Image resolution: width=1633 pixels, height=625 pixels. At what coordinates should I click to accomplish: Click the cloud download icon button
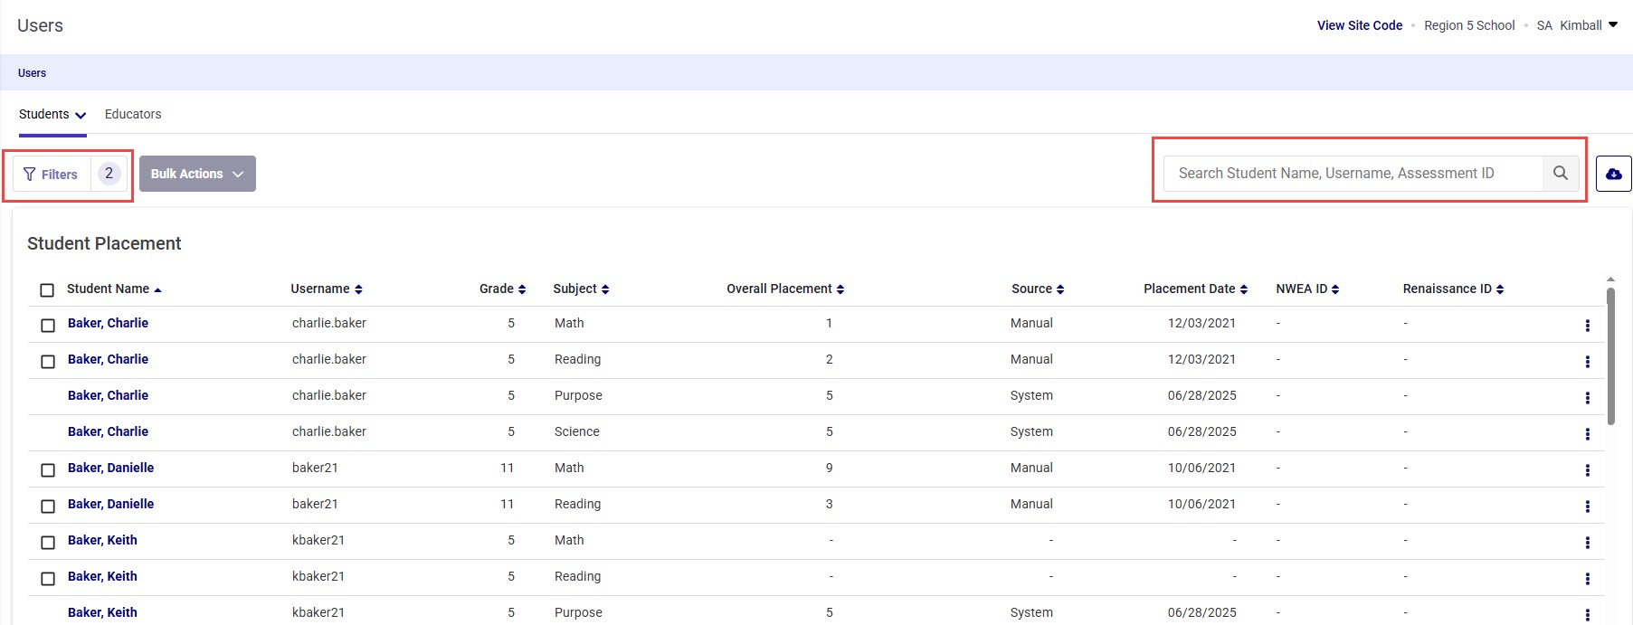tap(1613, 174)
